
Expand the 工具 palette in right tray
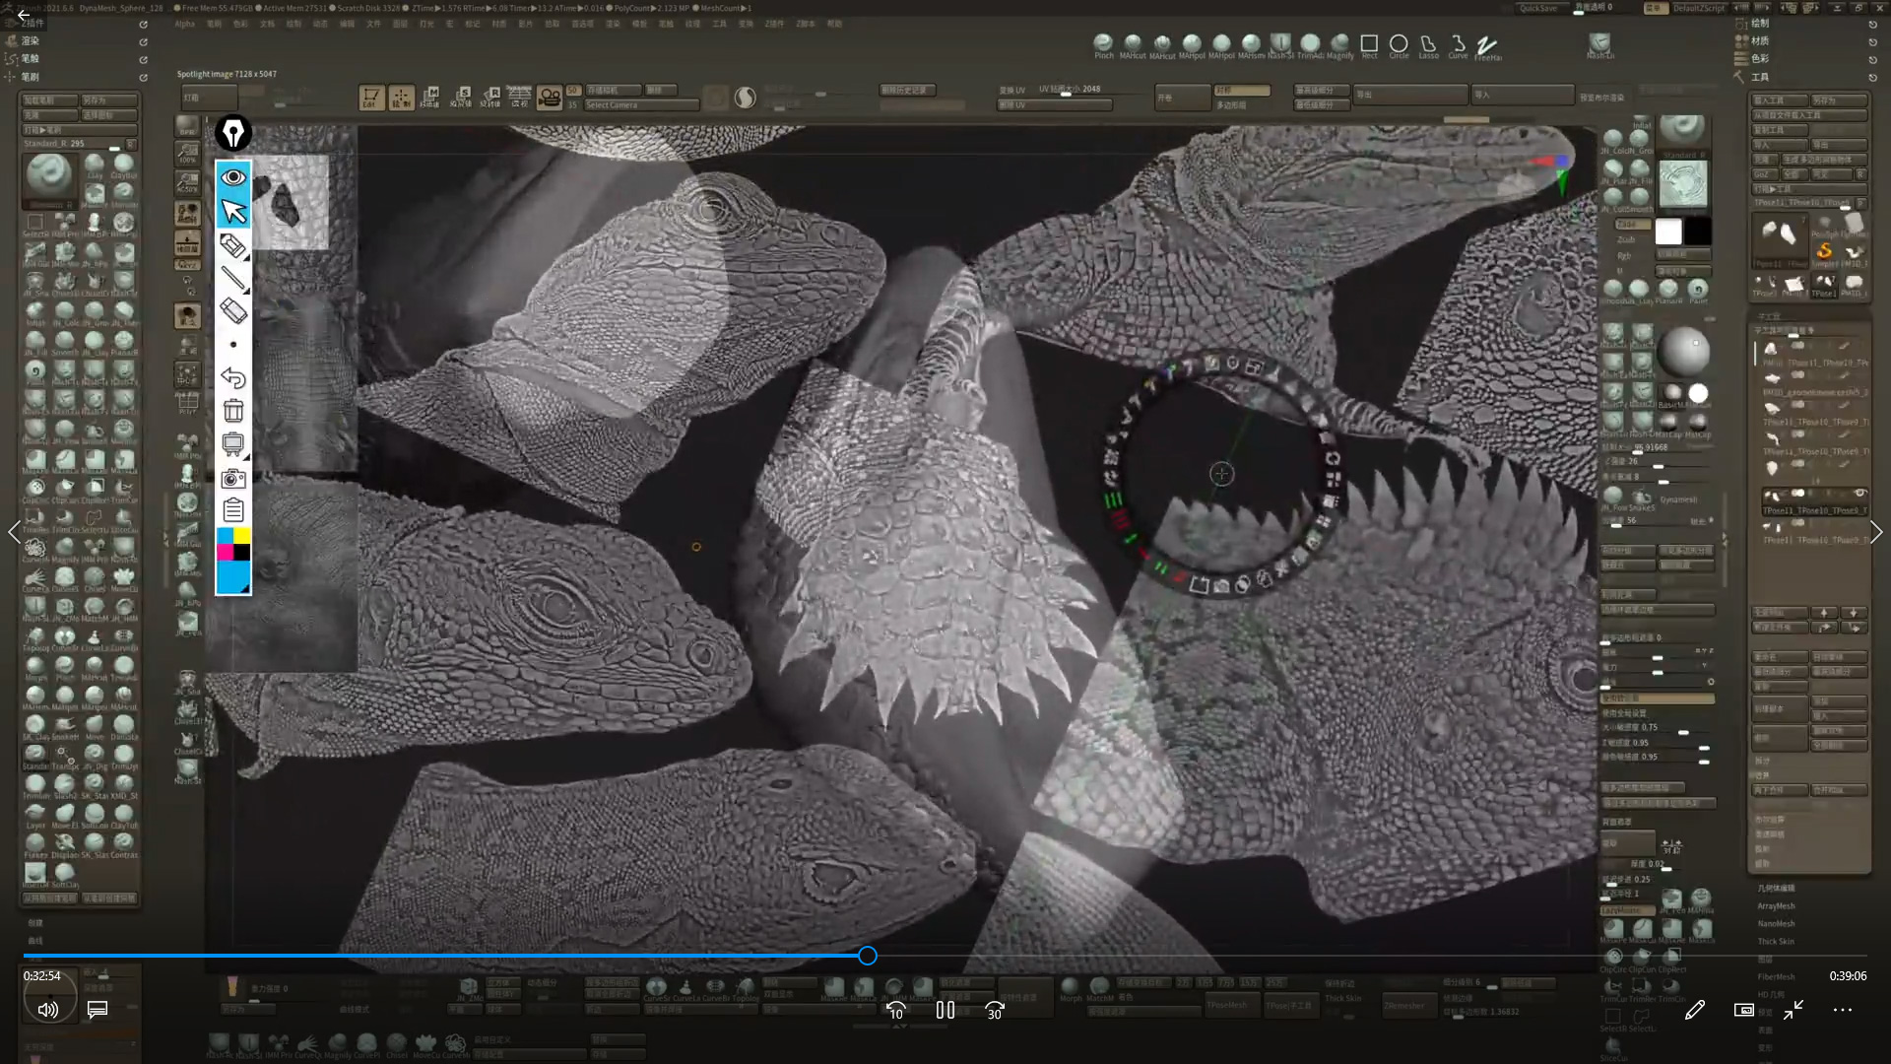1760,77
